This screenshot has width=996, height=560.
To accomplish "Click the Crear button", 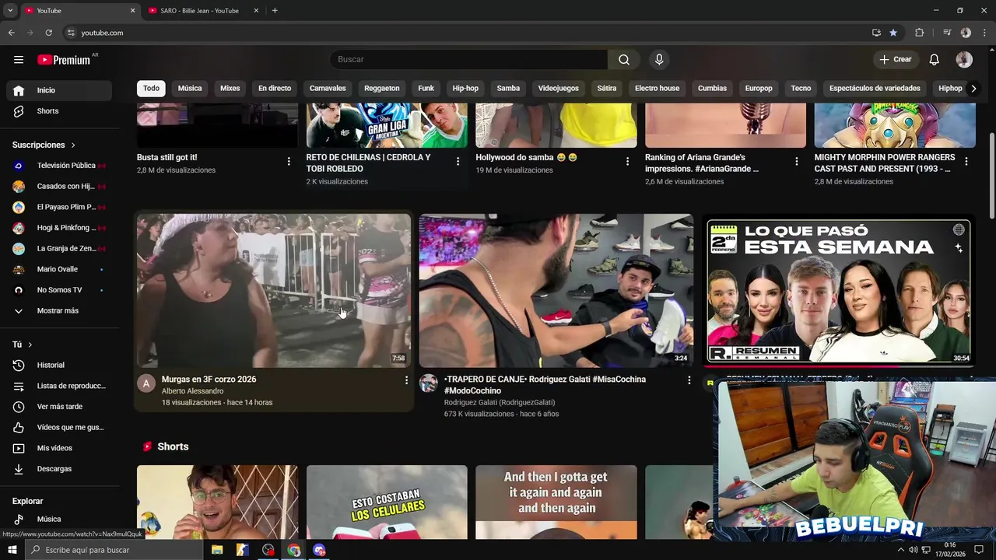I will tap(895, 59).
